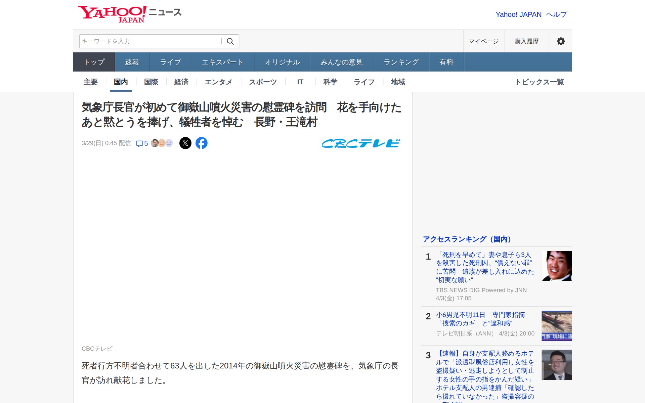Click the 購入履歴 button
Image resolution: width=645 pixels, height=403 pixels.
point(526,41)
